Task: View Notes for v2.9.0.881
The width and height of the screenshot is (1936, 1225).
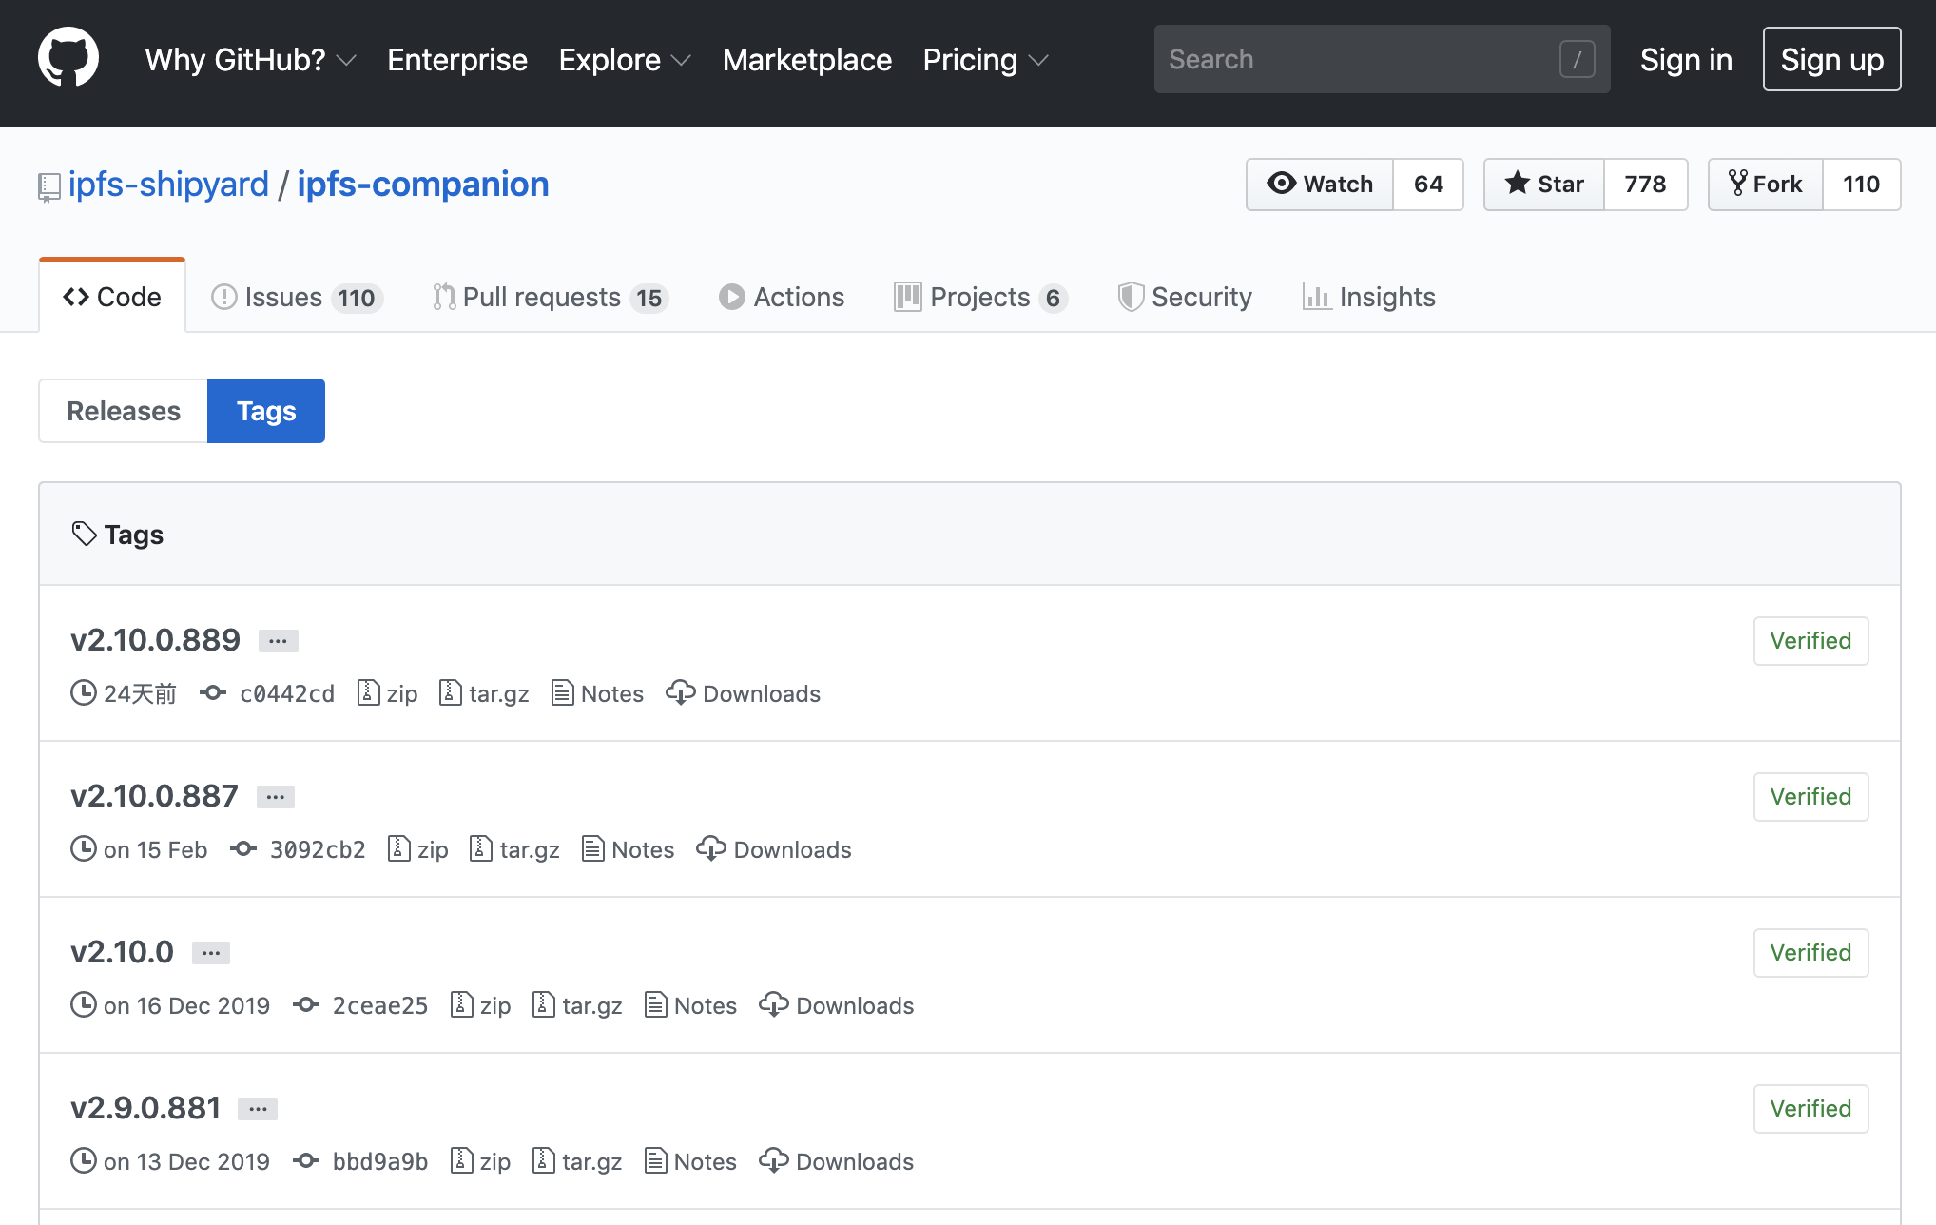Action: coord(691,1161)
